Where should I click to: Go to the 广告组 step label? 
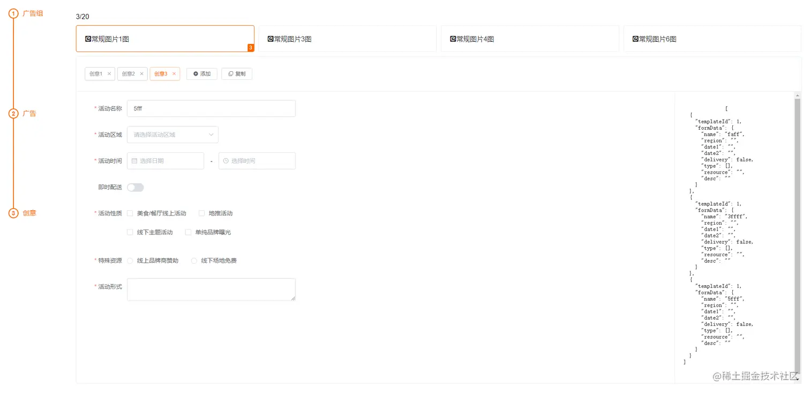33,13
